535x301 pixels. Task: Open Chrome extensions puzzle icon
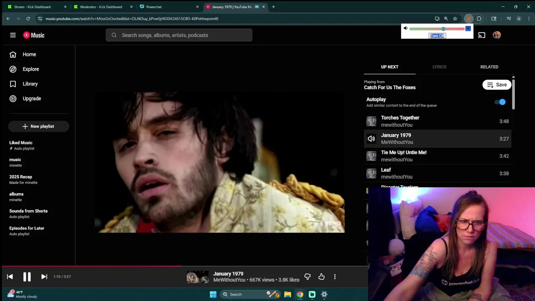coord(479,18)
